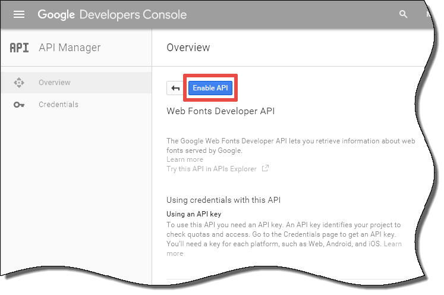This screenshot has width=444, height=295.
Task: Click the Overview page heading
Action: (x=188, y=48)
